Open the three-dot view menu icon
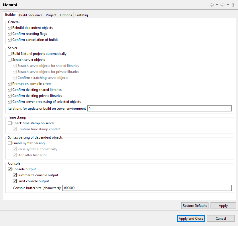238x226 pixels. pyautogui.click(x=233, y=5)
